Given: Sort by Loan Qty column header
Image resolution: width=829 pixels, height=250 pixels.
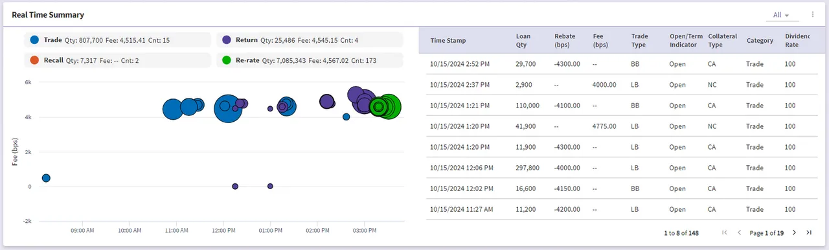Looking at the screenshot, I should point(523,41).
